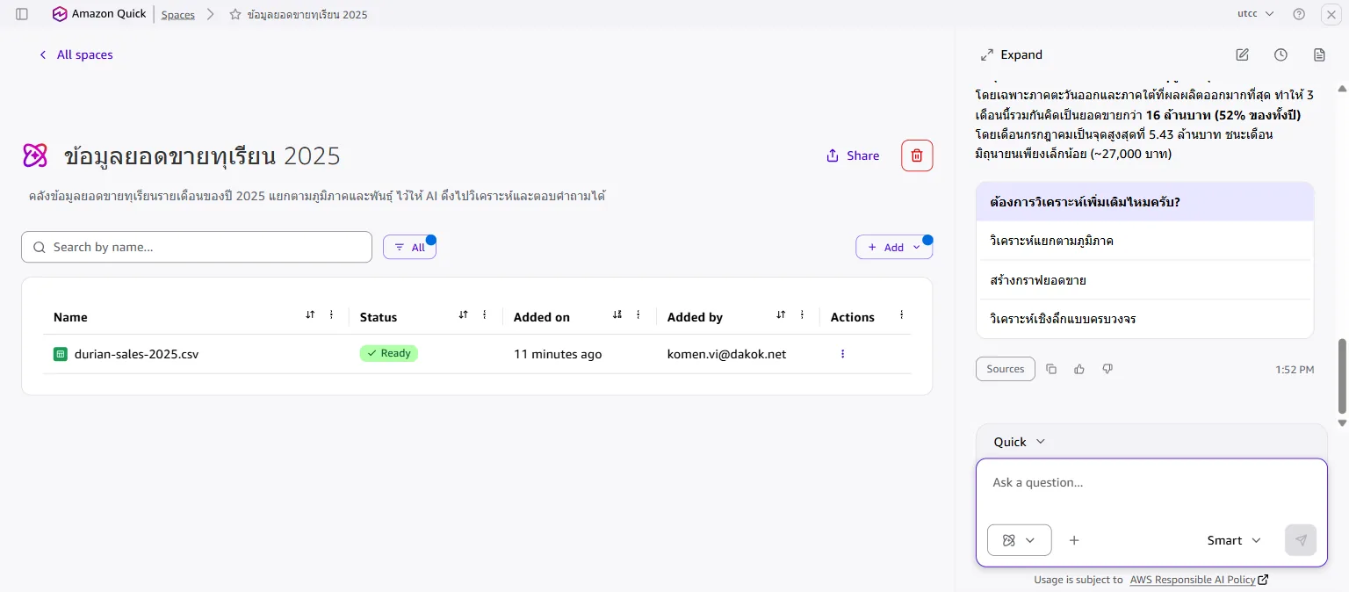Add an attachment with the plus icon

[1074, 540]
